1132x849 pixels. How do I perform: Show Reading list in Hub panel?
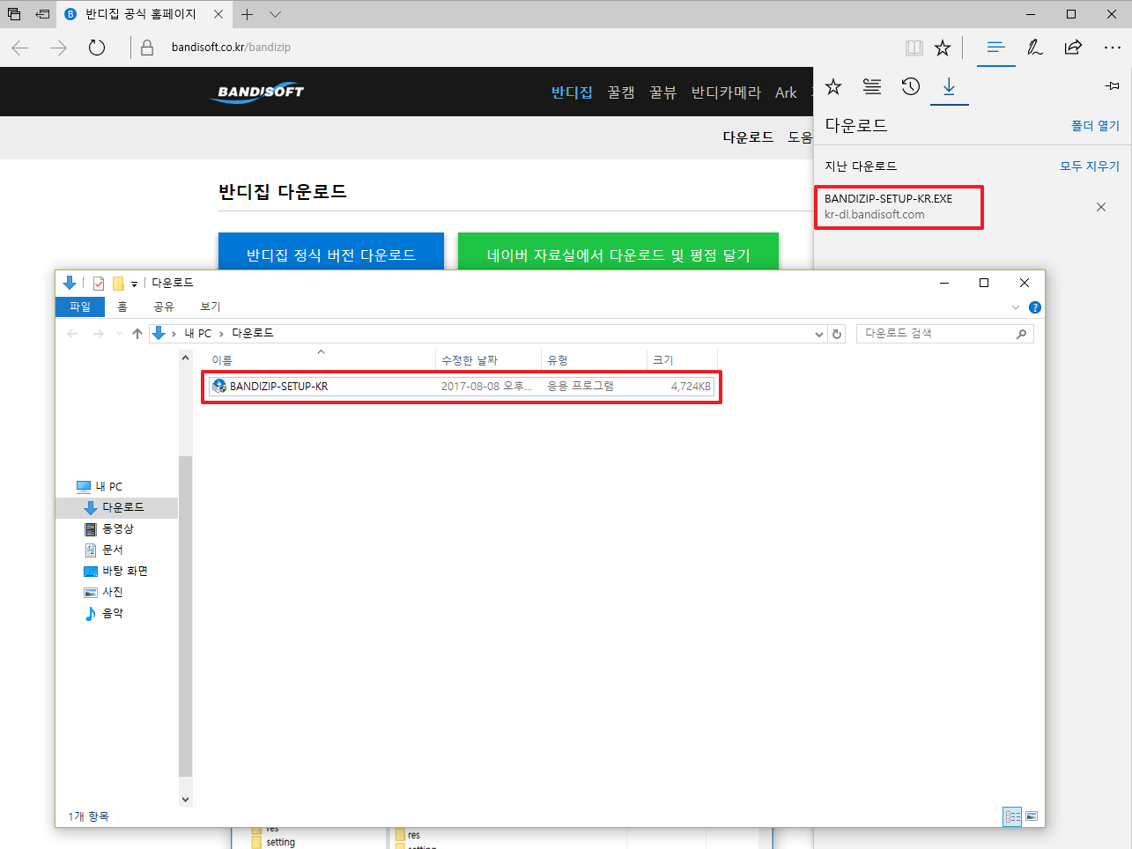872,86
